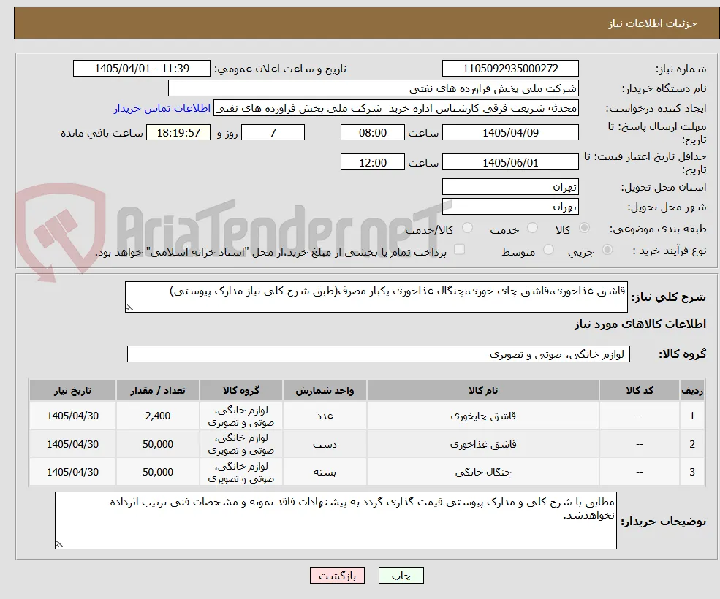
Task: Click quantity 50,000 in چنگال خانگی row
Action: point(157,472)
